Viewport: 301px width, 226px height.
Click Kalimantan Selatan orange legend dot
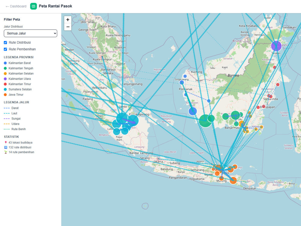[x=5, y=74]
